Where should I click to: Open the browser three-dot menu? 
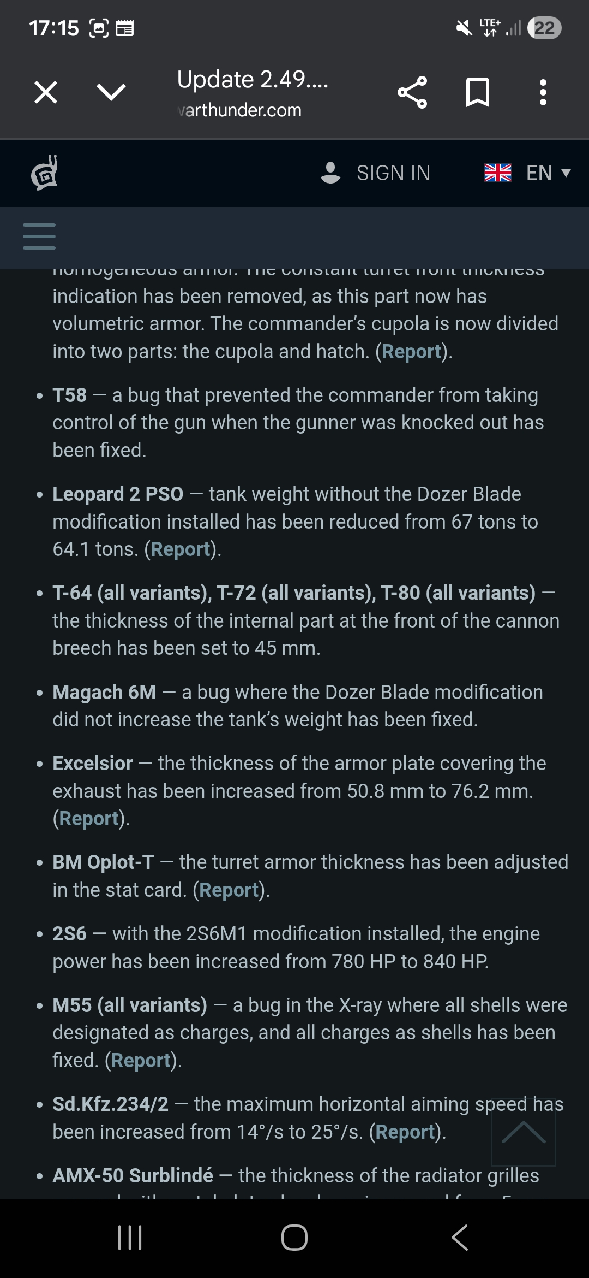[543, 92]
